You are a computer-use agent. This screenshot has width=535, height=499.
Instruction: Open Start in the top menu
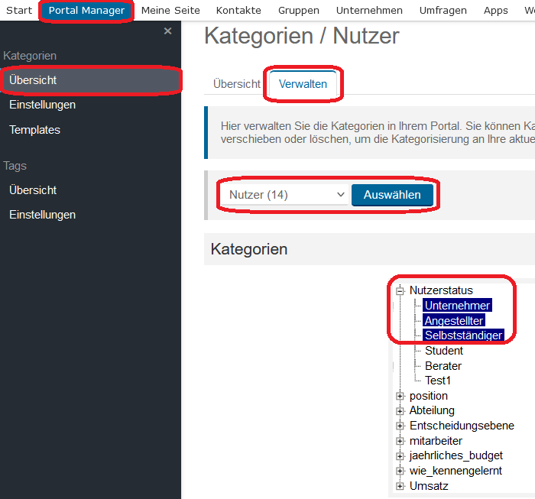point(19,10)
